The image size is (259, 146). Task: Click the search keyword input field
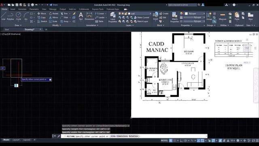pyautogui.click(x=182, y=5)
